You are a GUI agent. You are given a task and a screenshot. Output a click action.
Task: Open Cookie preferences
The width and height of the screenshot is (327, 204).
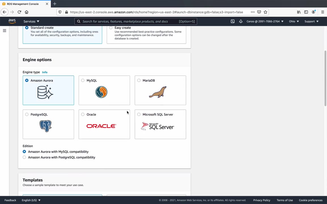(311, 200)
